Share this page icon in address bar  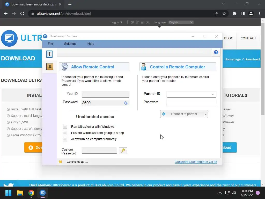coord(216,13)
